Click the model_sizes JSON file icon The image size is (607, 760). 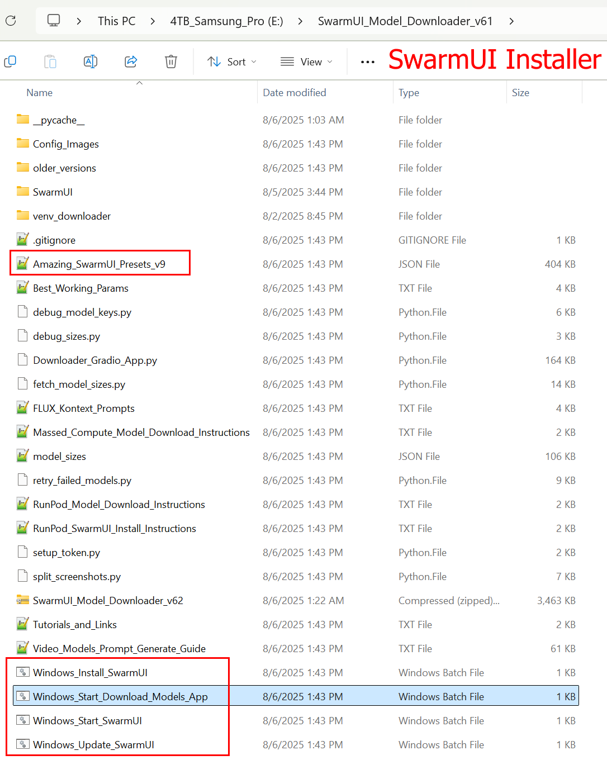point(23,456)
